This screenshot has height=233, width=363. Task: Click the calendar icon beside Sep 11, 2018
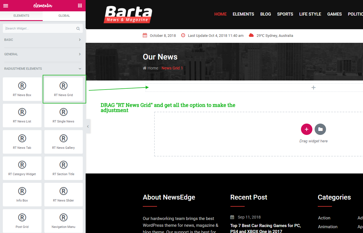232,217
